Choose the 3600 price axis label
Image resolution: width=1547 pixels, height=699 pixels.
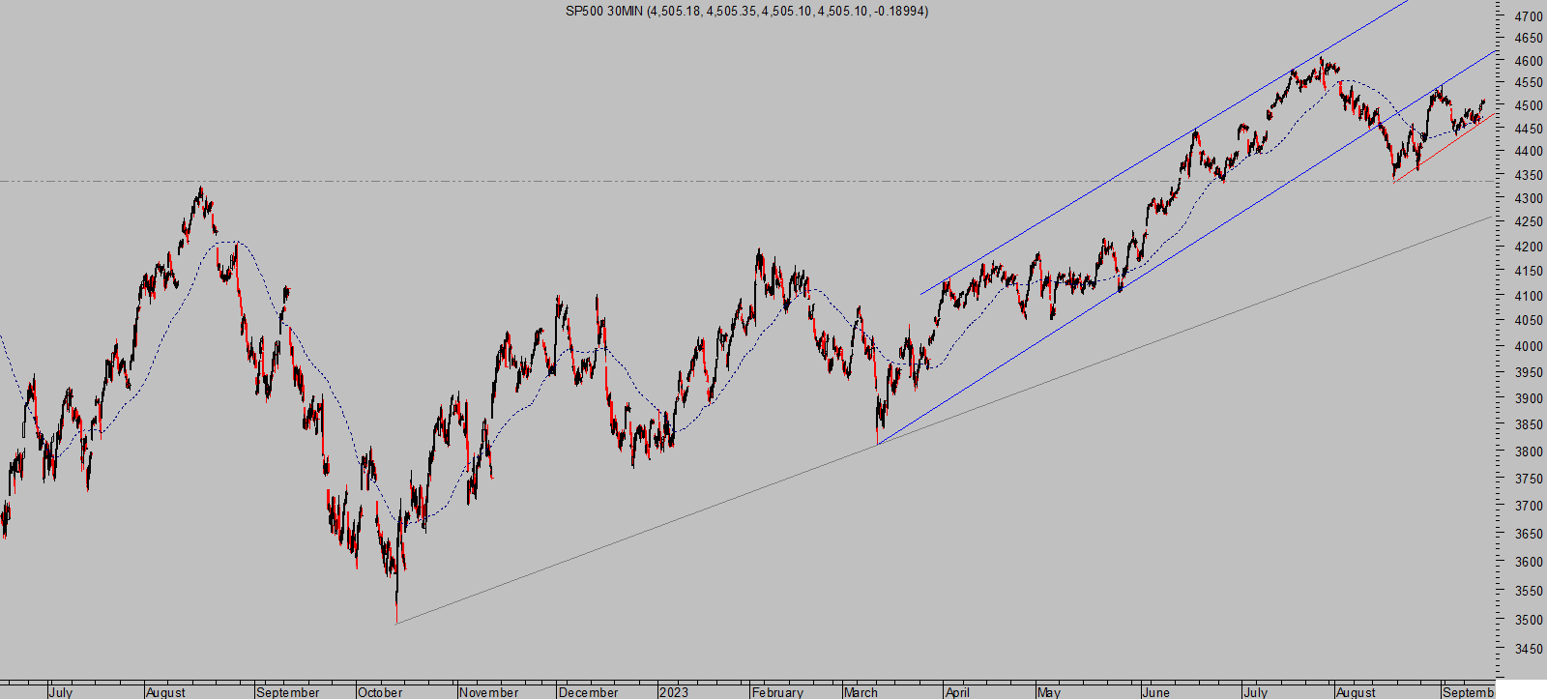tap(1529, 562)
